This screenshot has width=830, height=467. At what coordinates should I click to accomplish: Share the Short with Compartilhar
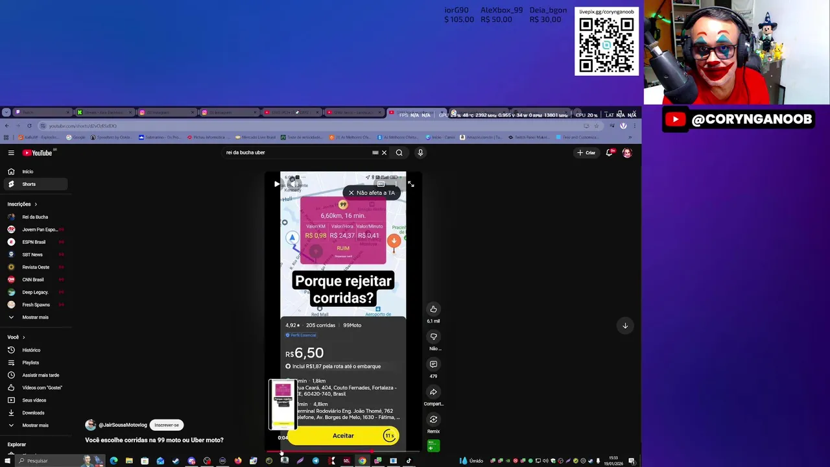[433, 392]
